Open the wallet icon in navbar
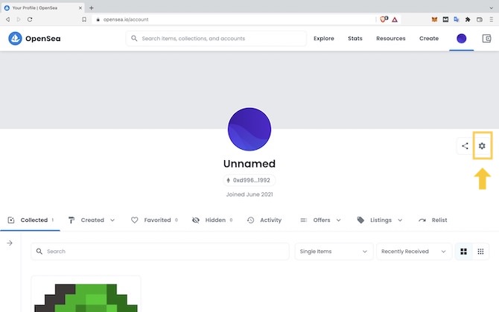Image resolution: width=499 pixels, height=312 pixels. [x=486, y=39]
